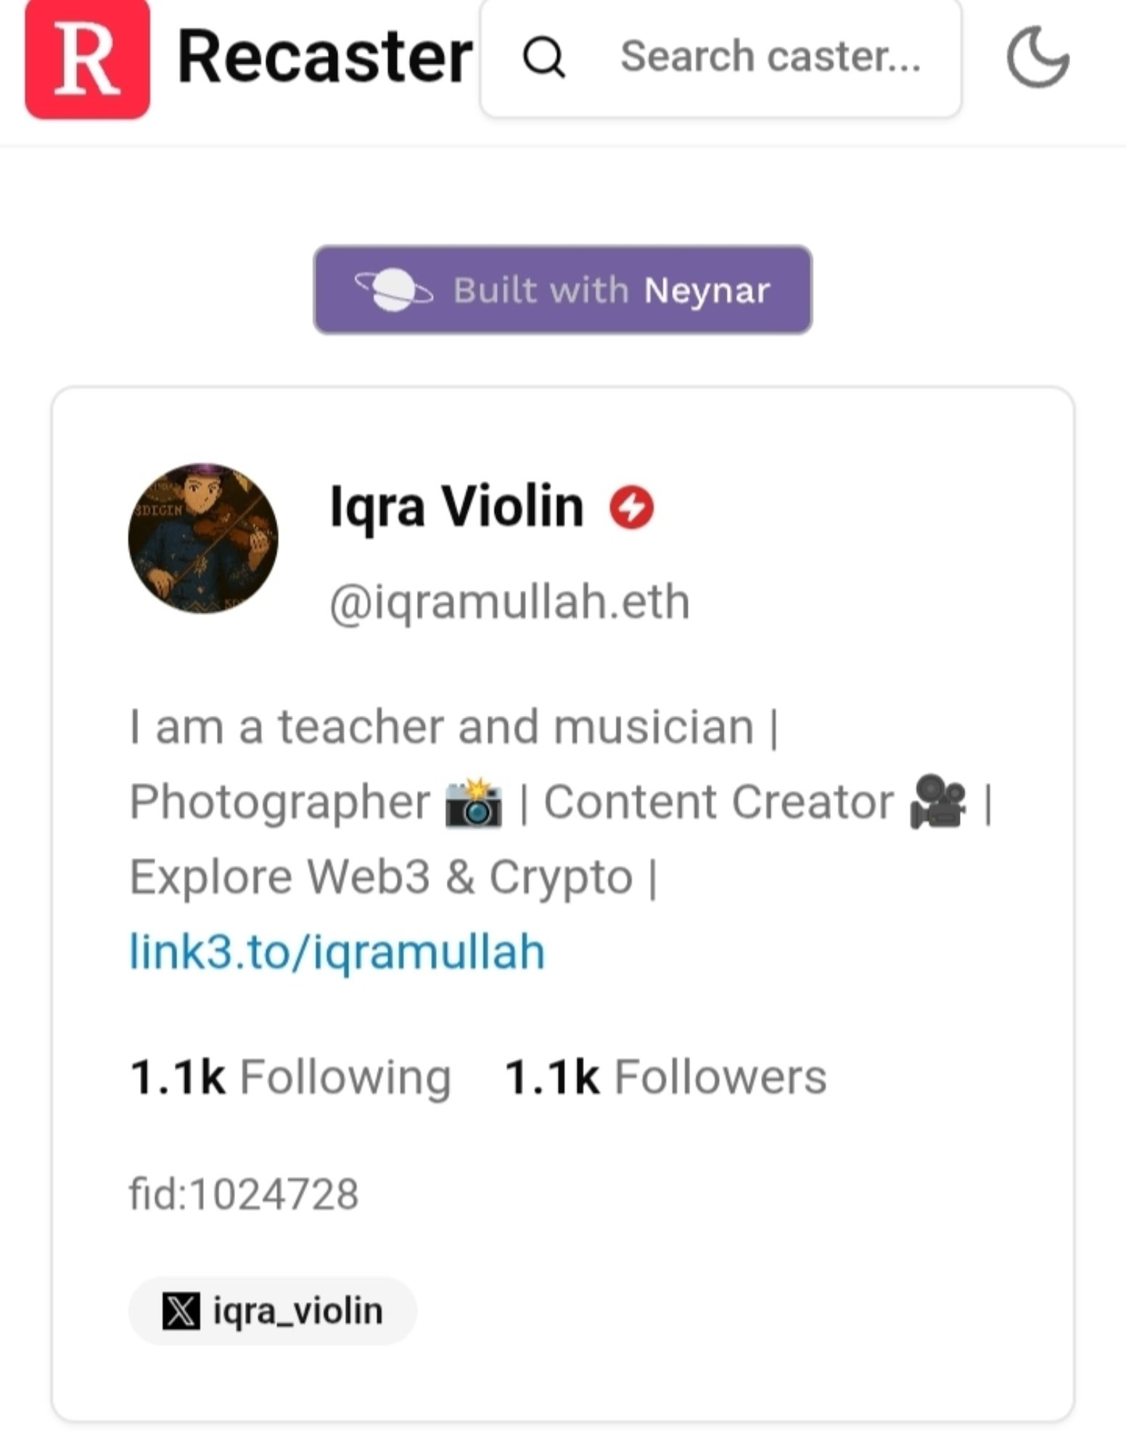Open Iqra Violin's profile avatar
The image size is (1126, 1451).
pos(203,538)
